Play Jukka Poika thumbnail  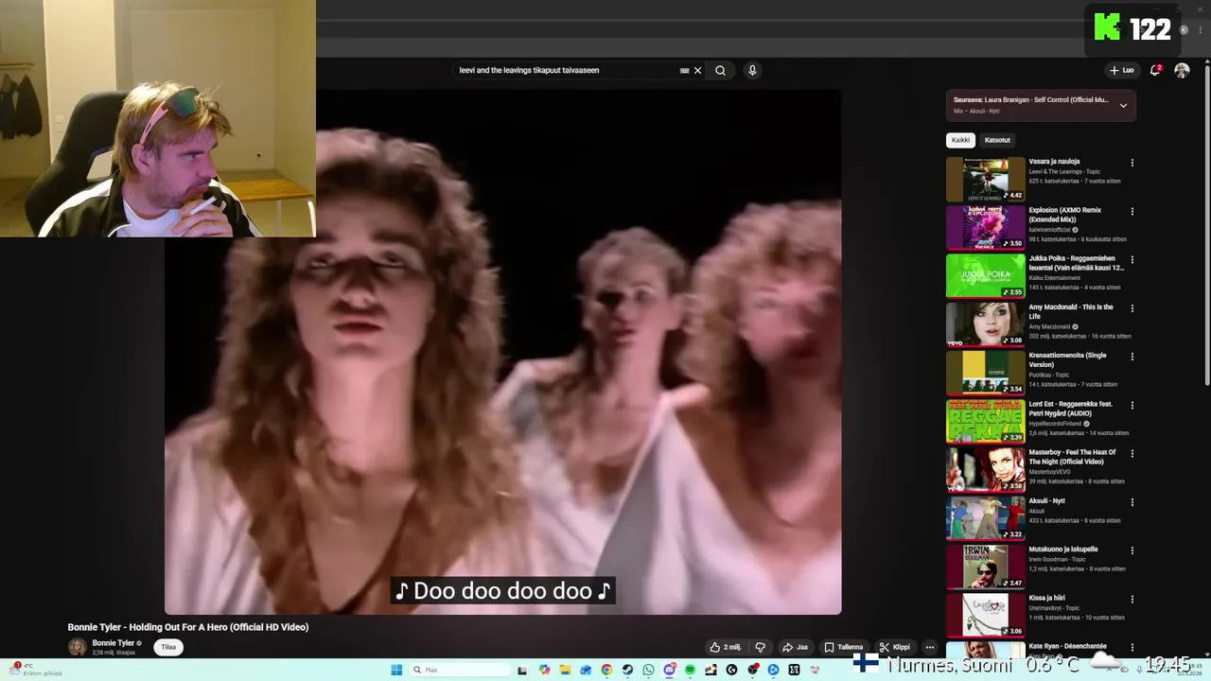click(x=985, y=275)
